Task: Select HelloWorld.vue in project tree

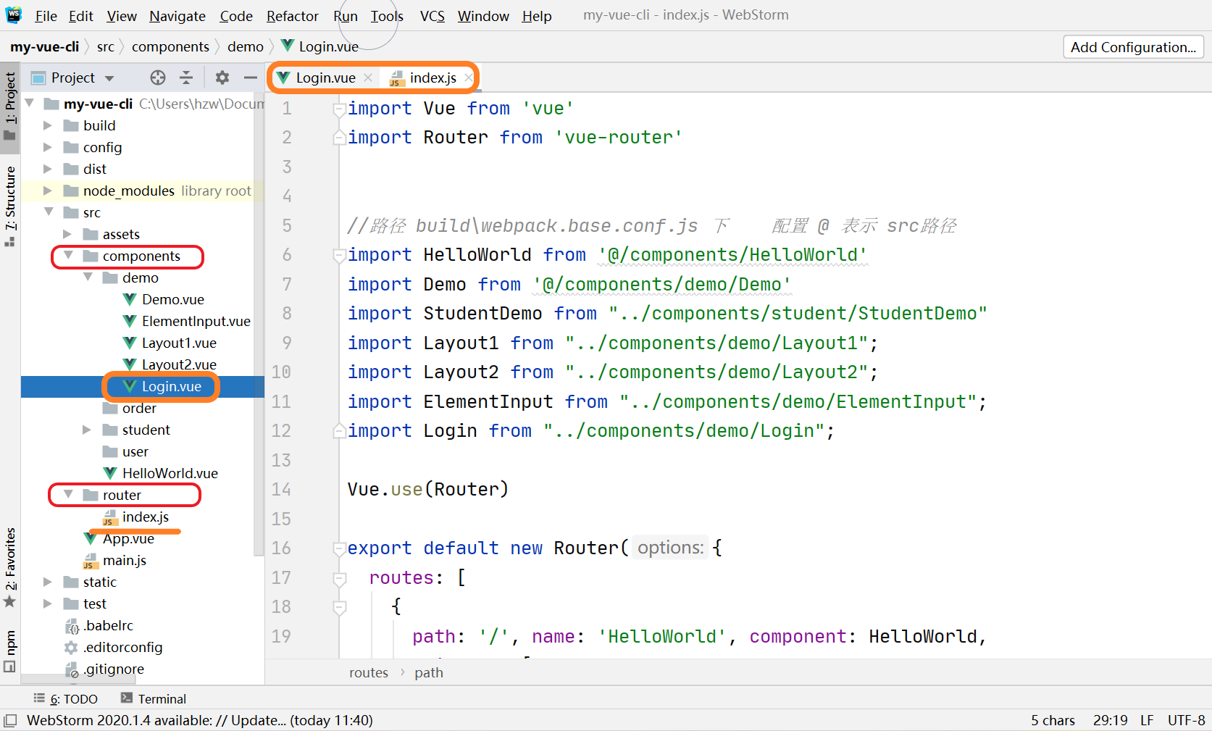Action: [170, 473]
